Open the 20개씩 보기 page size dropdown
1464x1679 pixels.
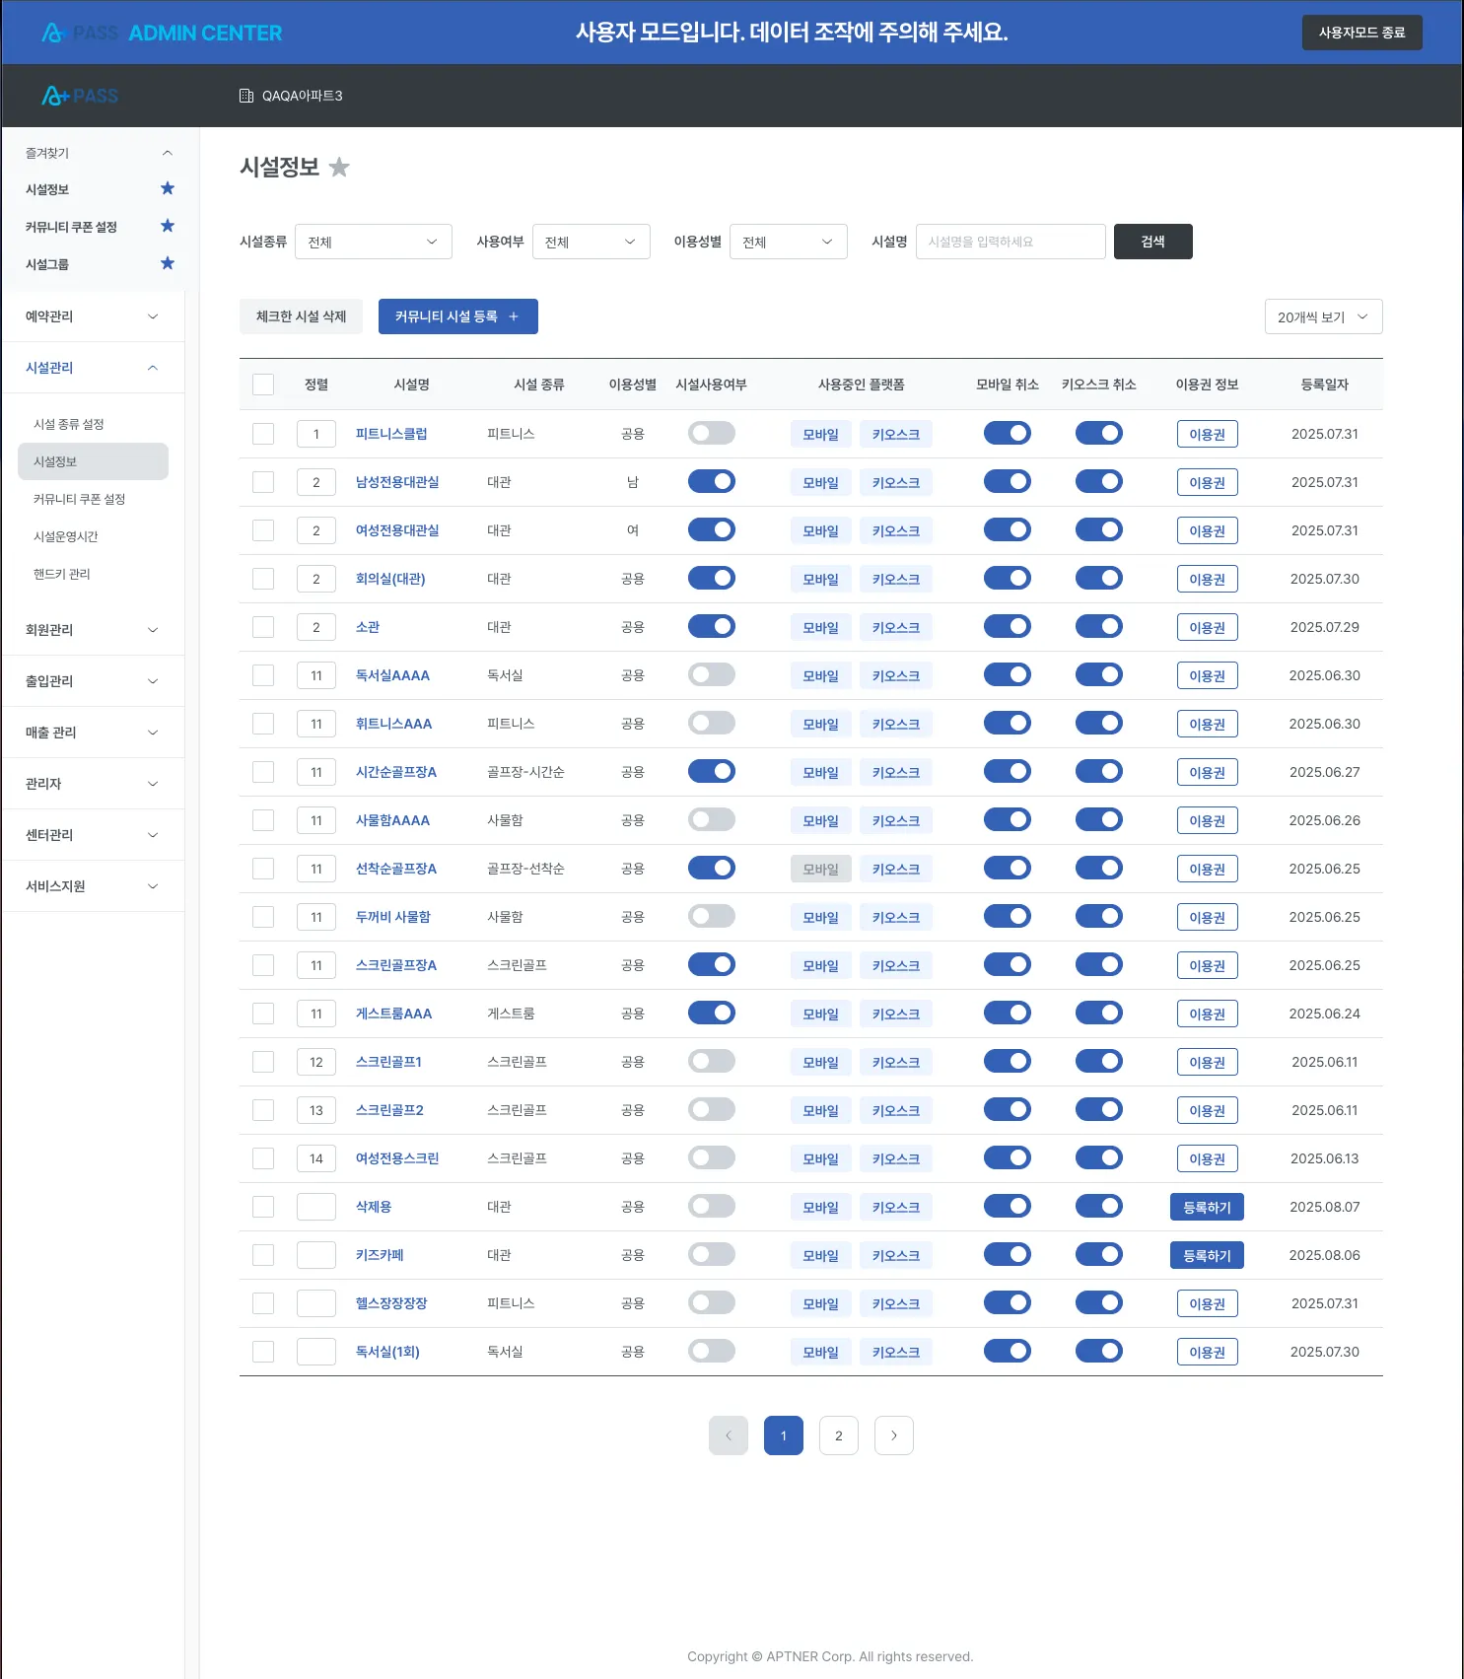coord(1324,316)
